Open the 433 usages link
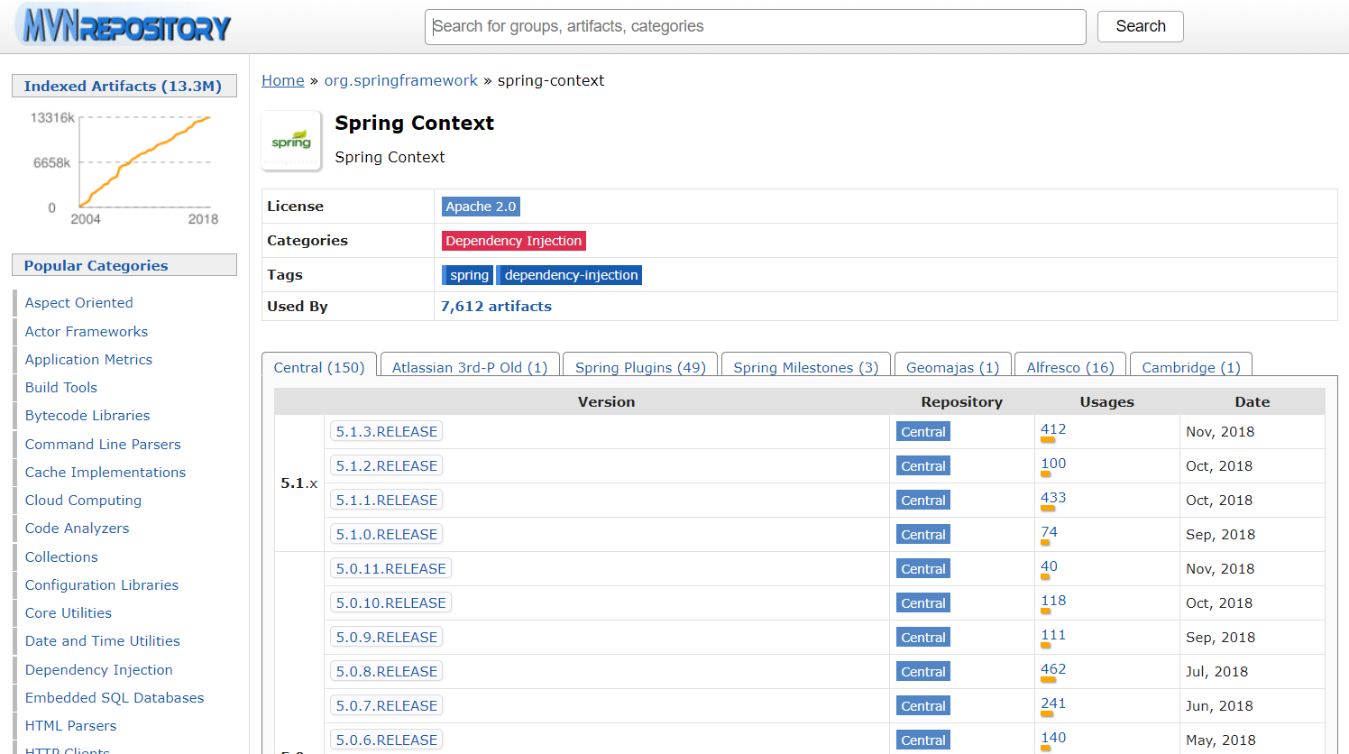The width and height of the screenshot is (1349, 754). (x=1053, y=498)
